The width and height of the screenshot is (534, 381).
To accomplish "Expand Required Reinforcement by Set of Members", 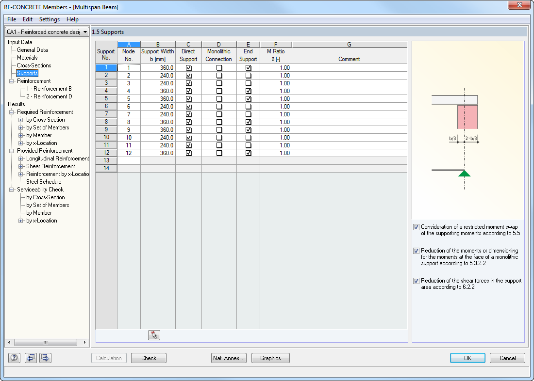I will click(x=21, y=127).
